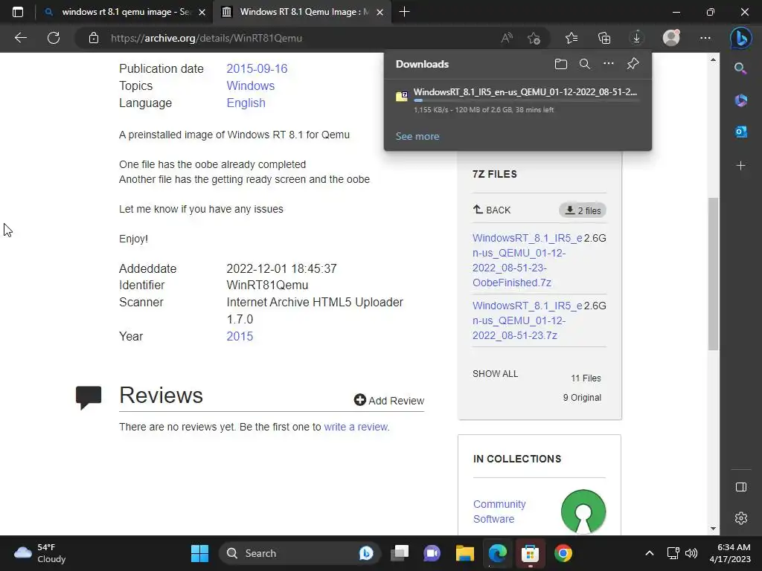Image resolution: width=762 pixels, height=571 pixels.
Task: Open the 2015-09-16 publication date link
Action: tap(257, 68)
